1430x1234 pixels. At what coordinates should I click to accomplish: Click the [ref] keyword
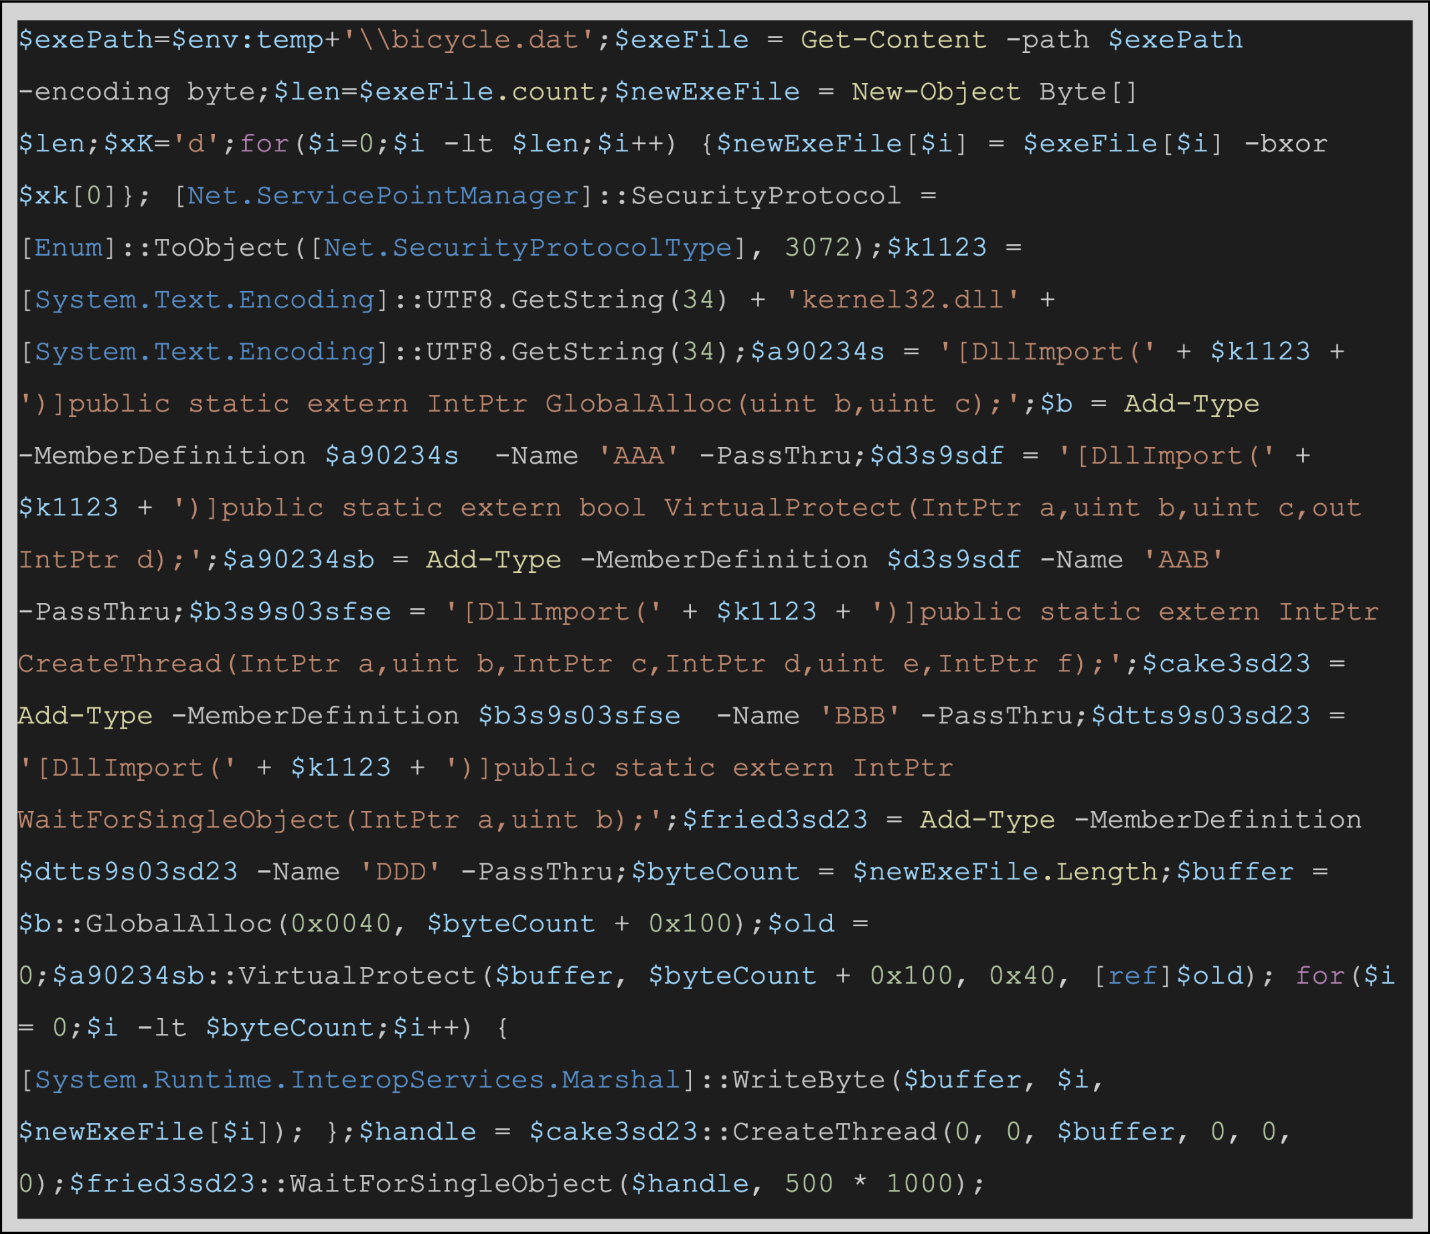pyautogui.click(x=1133, y=976)
